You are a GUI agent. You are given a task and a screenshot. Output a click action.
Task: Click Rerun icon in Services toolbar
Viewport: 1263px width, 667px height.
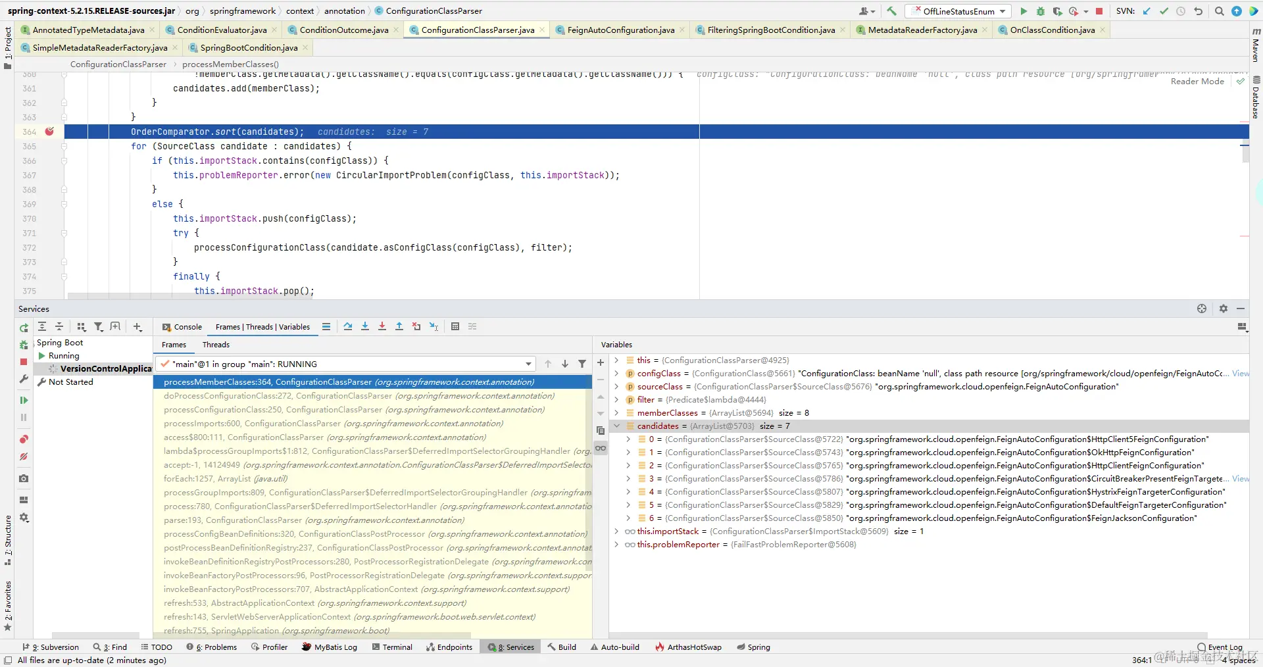[x=24, y=328]
